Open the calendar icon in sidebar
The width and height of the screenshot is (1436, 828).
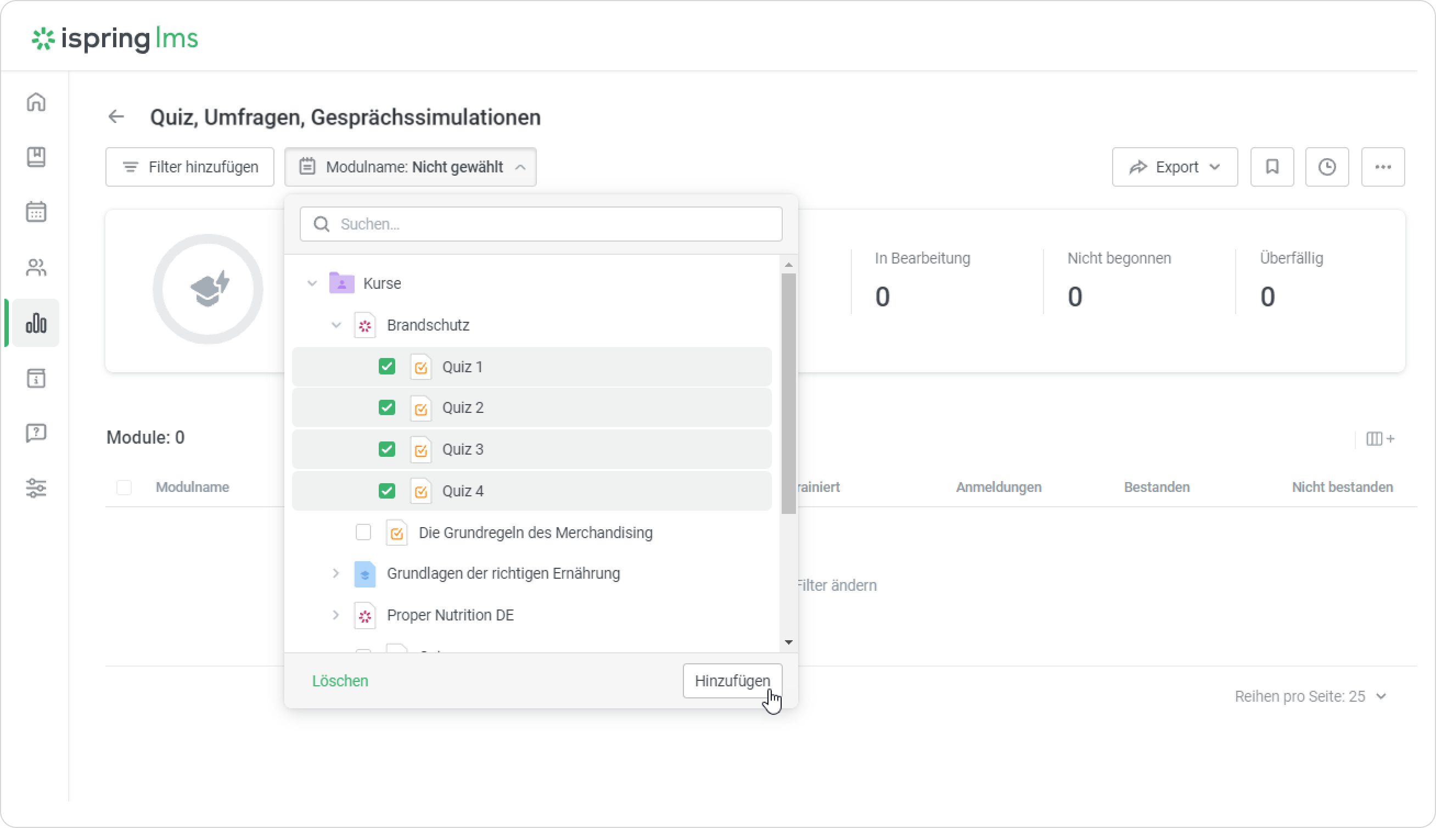point(36,211)
